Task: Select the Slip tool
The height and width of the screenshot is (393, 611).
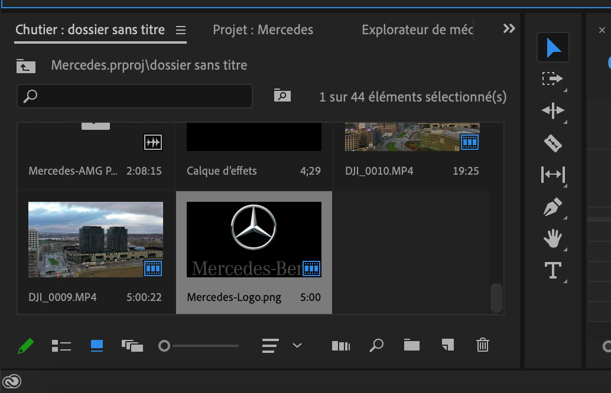Action: click(x=552, y=175)
